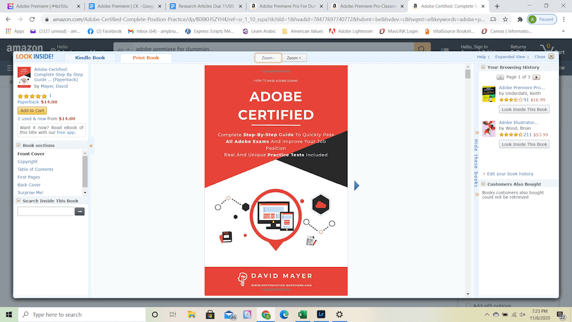The image size is (572, 322).
Task: Open File Explorer from the taskbar
Action: coord(192,315)
